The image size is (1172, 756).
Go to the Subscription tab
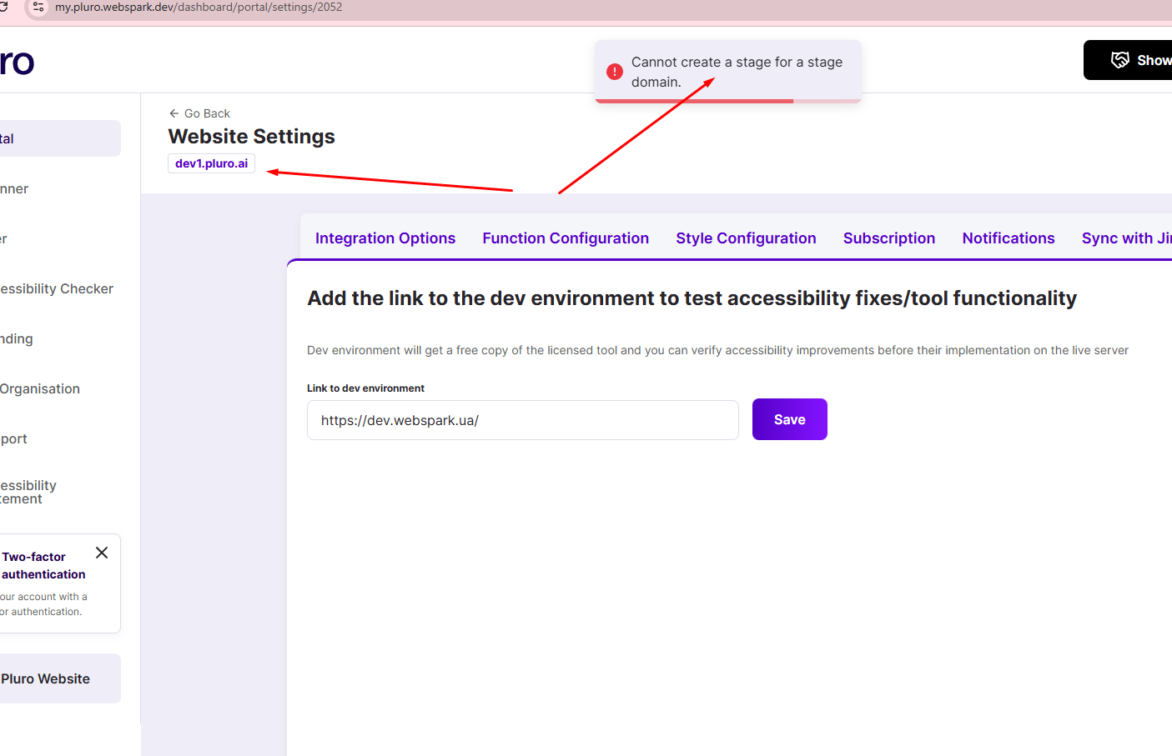(x=888, y=238)
